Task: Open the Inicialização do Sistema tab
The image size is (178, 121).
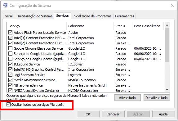Action: (x=35, y=16)
